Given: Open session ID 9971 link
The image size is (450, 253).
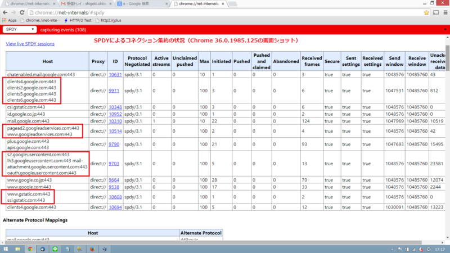Looking at the screenshot, I should coord(114,91).
